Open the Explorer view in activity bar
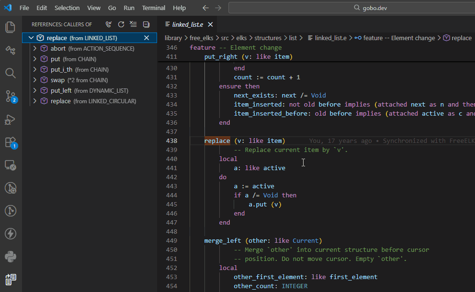Image resolution: width=475 pixels, height=292 pixels. pos(10,27)
